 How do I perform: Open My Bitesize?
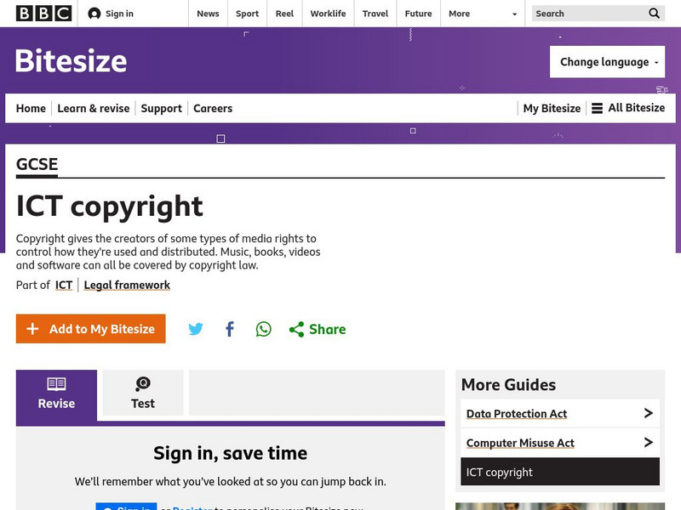pyautogui.click(x=552, y=108)
